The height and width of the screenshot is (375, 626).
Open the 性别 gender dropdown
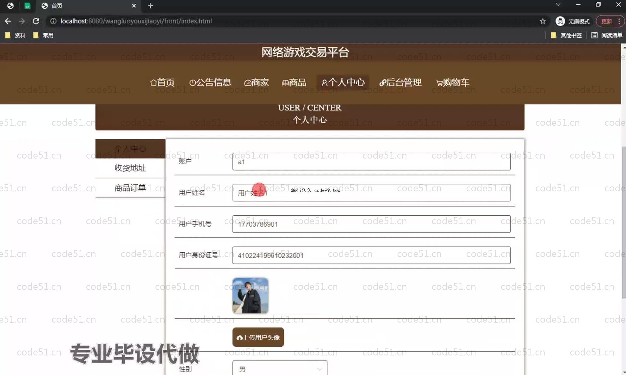[x=280, y=369]
